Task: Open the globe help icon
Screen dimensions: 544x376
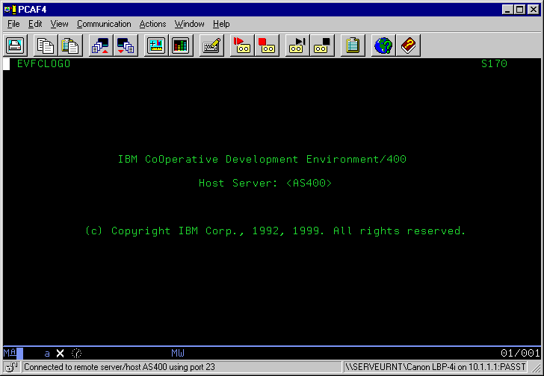Action: [383, 46]
